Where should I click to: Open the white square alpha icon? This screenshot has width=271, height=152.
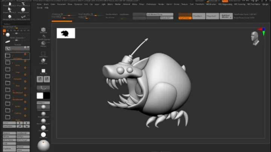tap(43, 71)
